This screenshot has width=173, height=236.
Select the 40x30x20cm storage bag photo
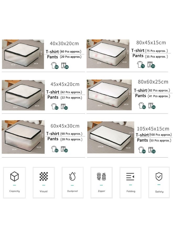[23, 54]
